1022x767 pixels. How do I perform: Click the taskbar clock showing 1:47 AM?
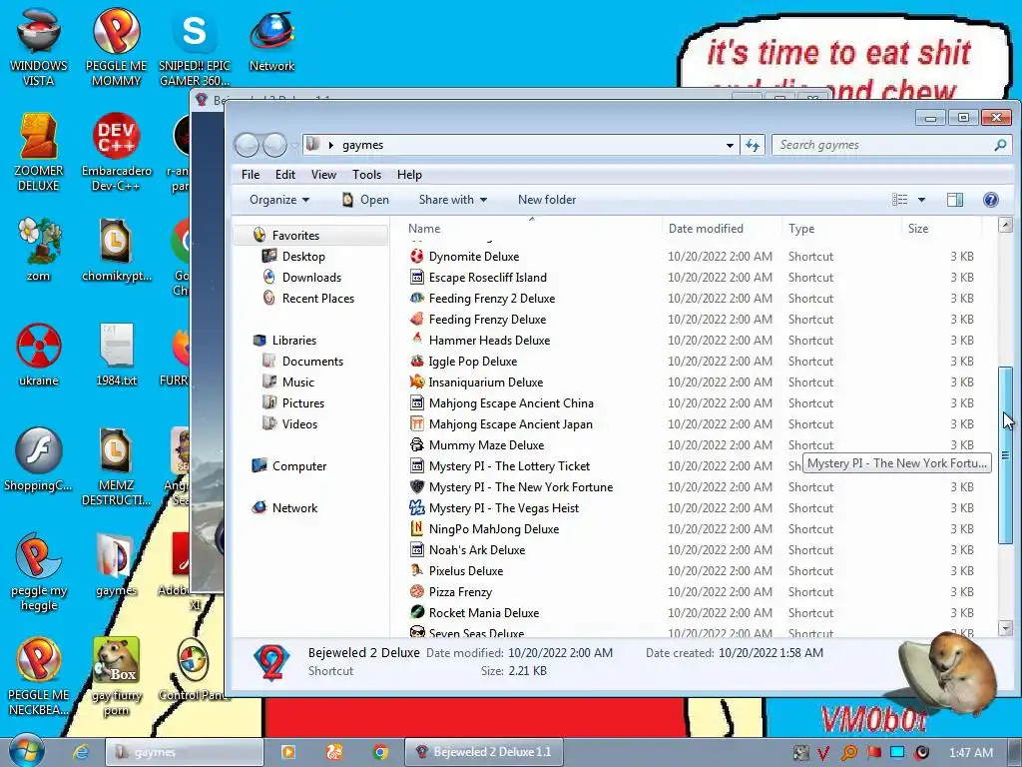[970, 753]
